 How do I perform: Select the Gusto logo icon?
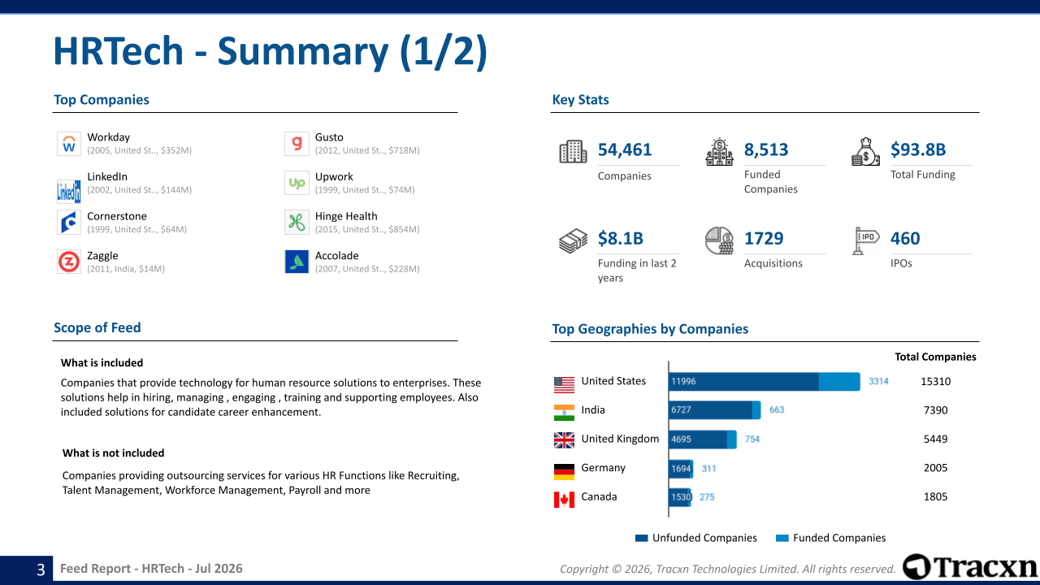(297, 144)
